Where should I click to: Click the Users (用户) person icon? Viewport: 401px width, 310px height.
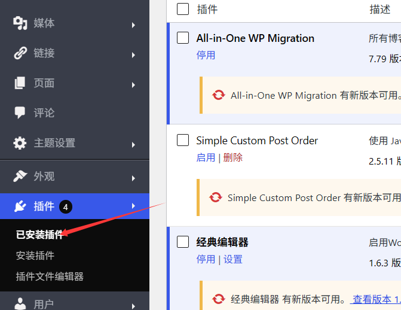pos(20,304)
